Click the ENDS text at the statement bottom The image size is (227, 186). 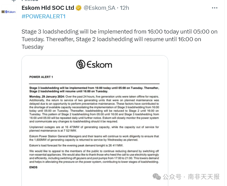(33, 167)
